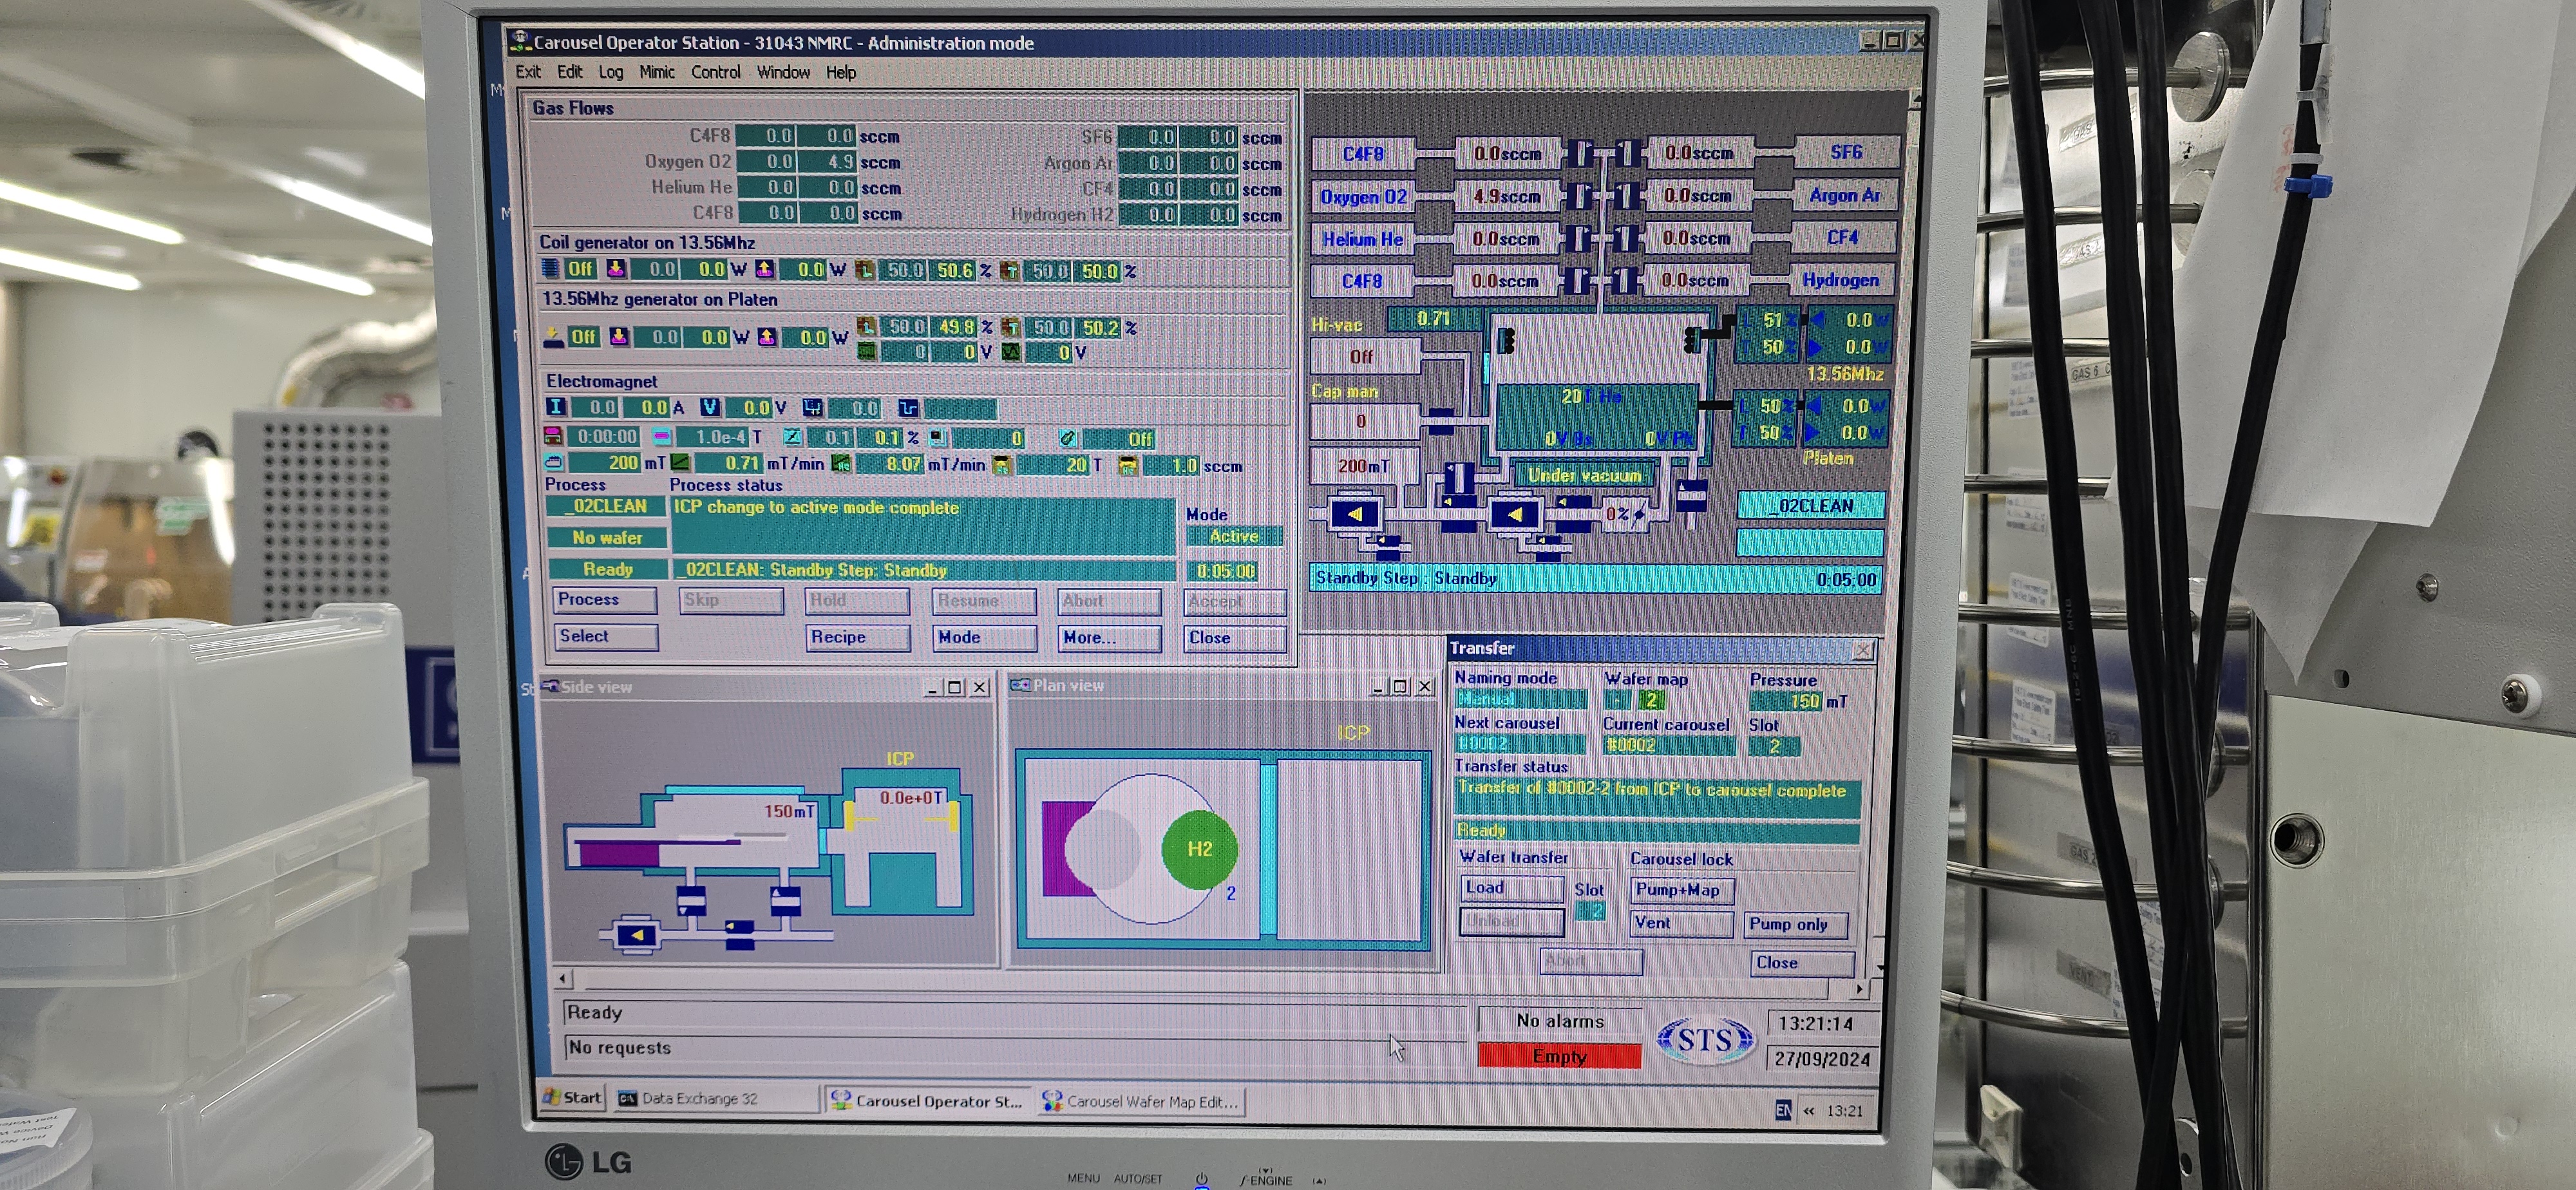Click platen generator tune T matching icon
Screen dimensions: 2576x1190
(1011, 327)
